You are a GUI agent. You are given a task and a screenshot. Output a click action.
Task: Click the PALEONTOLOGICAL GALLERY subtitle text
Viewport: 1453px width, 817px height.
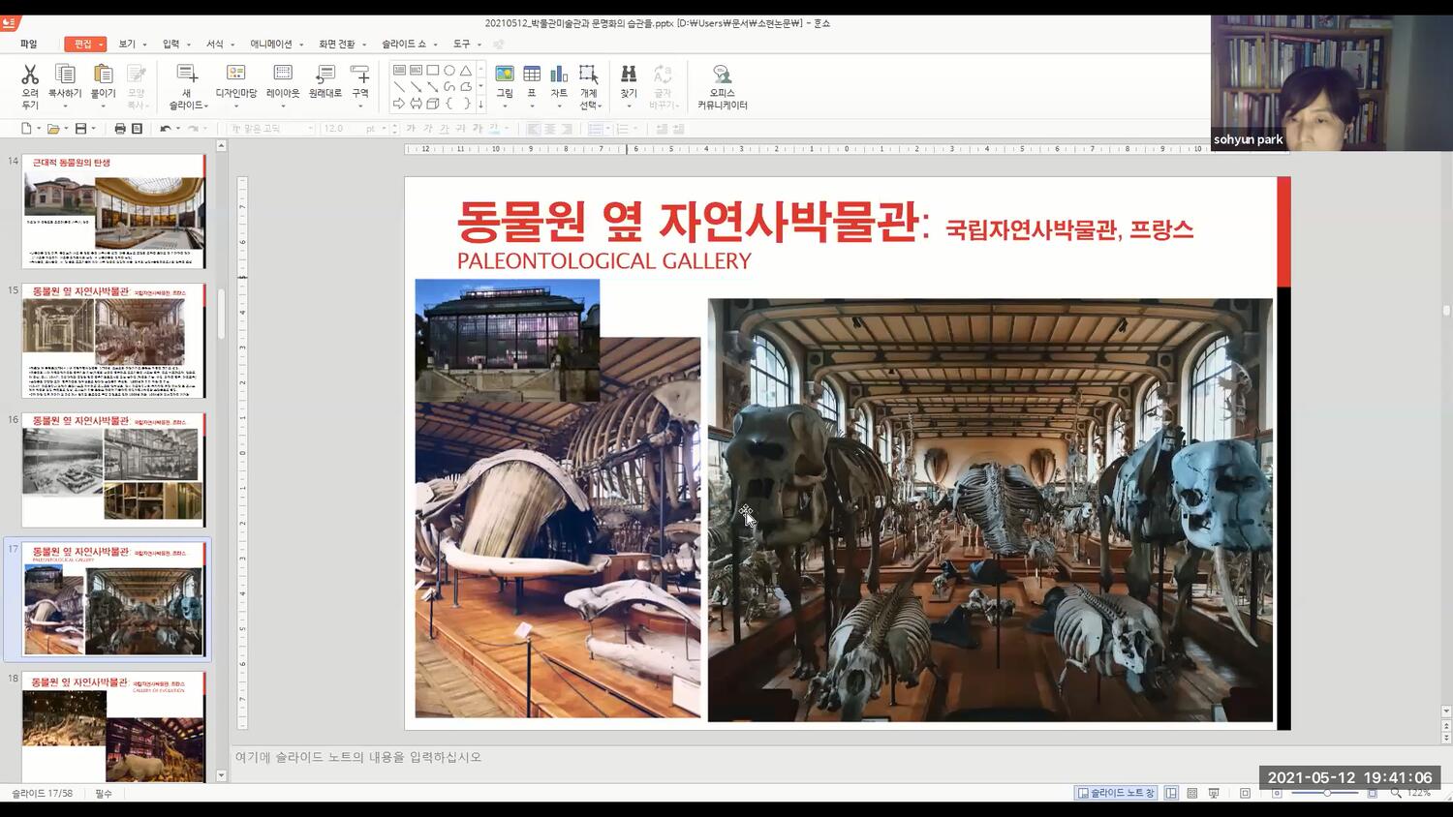(604, 261)
